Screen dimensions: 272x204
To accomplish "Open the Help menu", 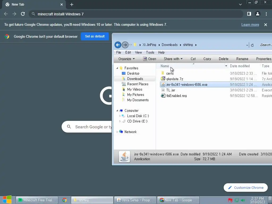I will tap(161, 52).
